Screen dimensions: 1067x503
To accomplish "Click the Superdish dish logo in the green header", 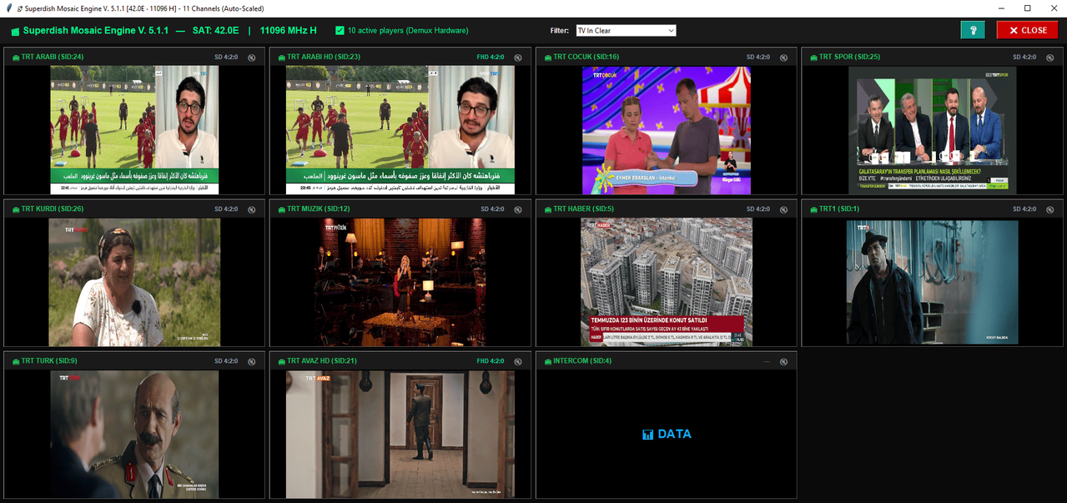I will pos(14,31).
